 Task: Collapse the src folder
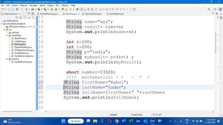pos(5,30)
